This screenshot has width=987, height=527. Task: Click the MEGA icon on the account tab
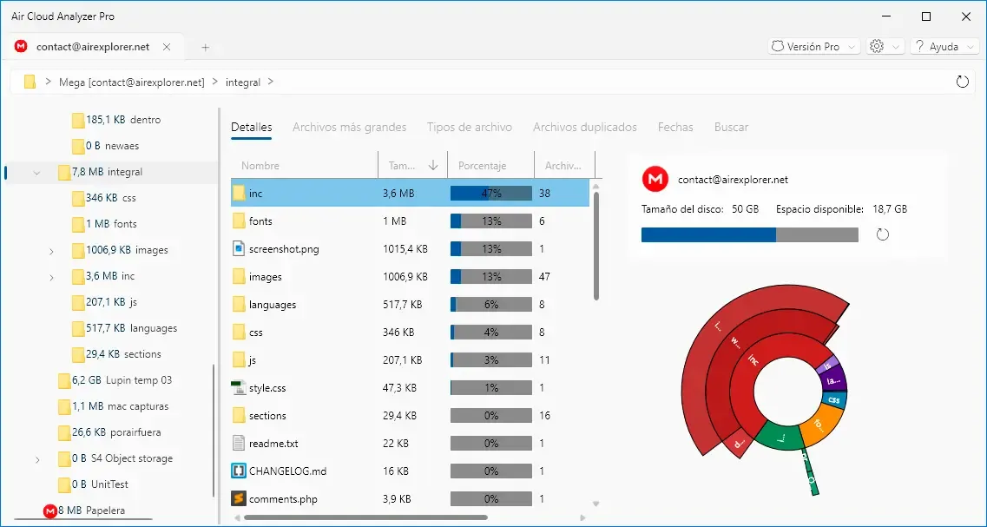21,47
